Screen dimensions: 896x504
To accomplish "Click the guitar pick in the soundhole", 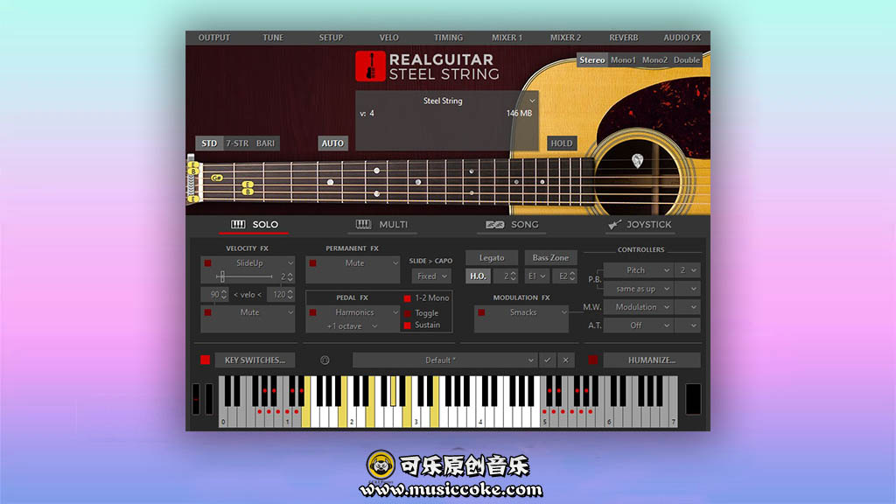I will click(x=638, y=161).
